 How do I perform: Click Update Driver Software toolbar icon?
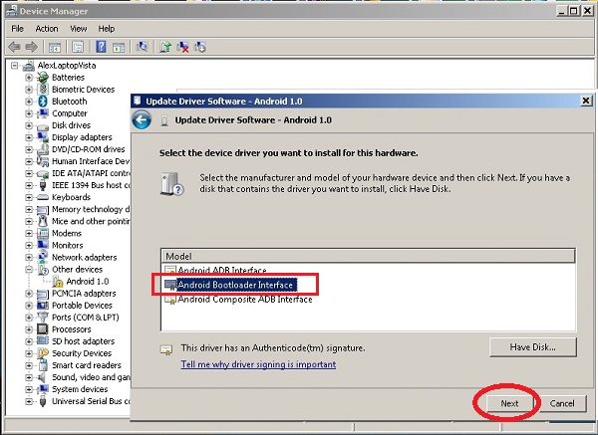[165, 47]
